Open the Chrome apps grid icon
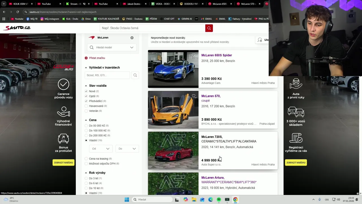362x204 pixels. (x=4, y=19)
